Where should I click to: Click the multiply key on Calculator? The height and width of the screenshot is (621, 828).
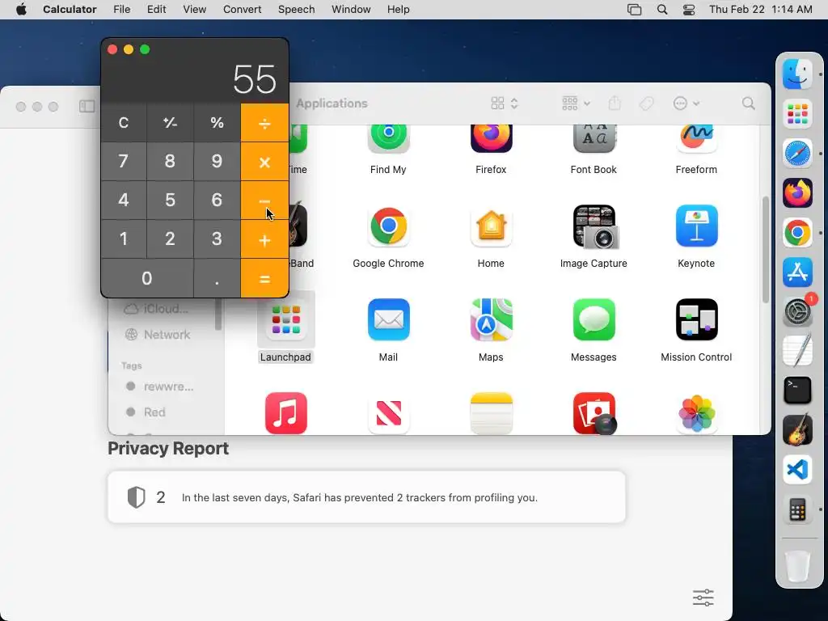(x=264, y=162)
